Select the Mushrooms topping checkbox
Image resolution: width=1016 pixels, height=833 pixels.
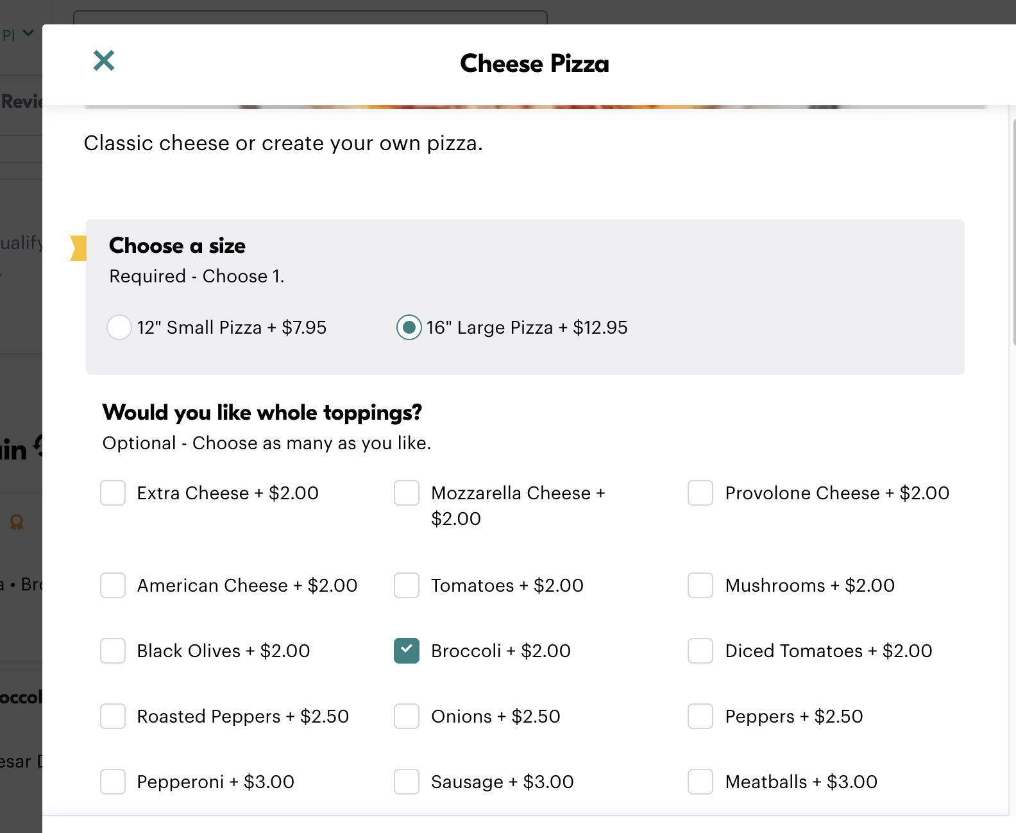(x=700, y=585)
